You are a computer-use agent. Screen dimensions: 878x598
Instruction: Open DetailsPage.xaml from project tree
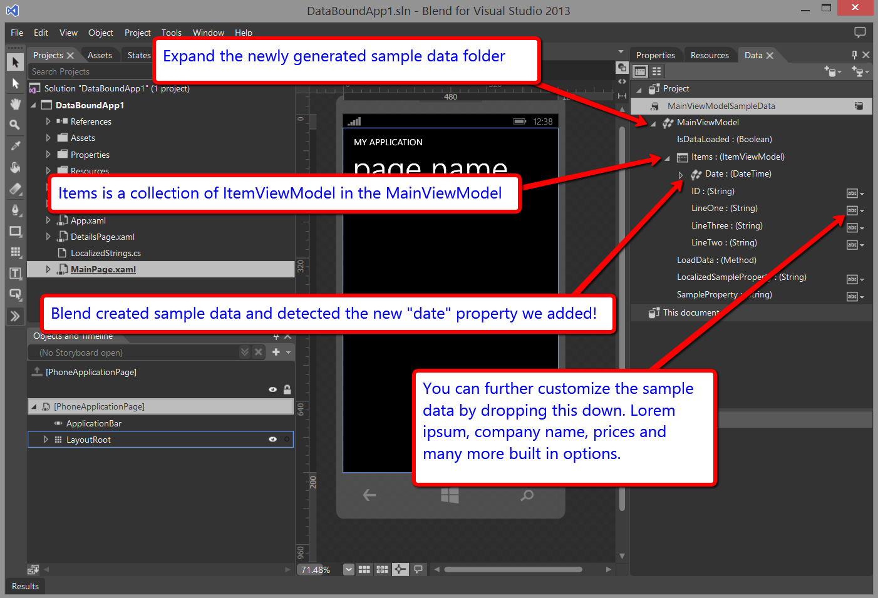click(x=102, y=237)
